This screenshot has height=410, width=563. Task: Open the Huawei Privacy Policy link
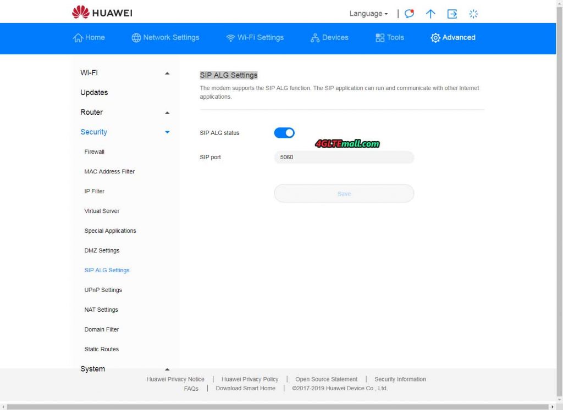[x=250, y=379]
